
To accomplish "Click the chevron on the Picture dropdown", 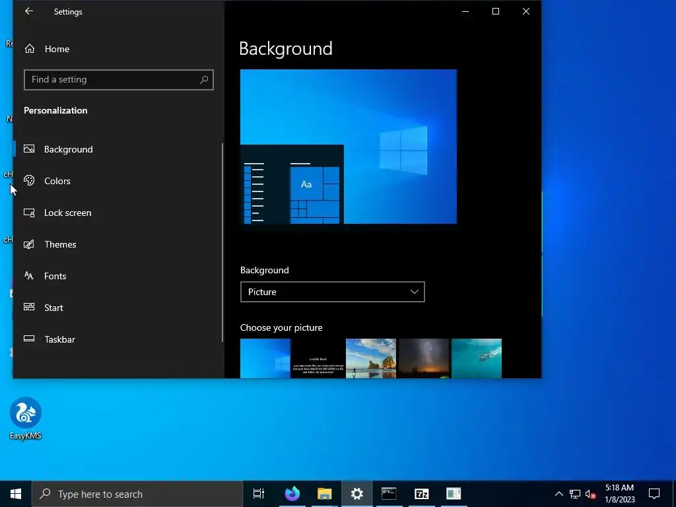I will tap(415, 292).
